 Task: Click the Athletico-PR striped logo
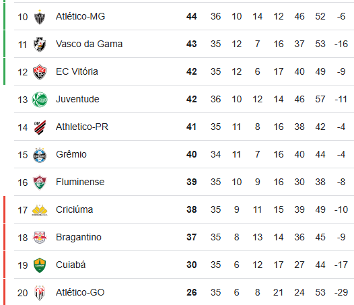[40, 127]
